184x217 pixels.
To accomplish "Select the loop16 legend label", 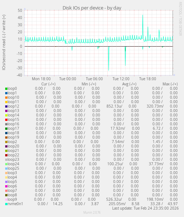I will [x=13, y=124].
